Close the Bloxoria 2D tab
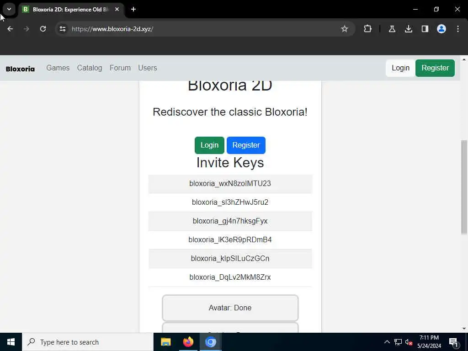The height and width of the screenshot is (351, 468). coord(117,9)
